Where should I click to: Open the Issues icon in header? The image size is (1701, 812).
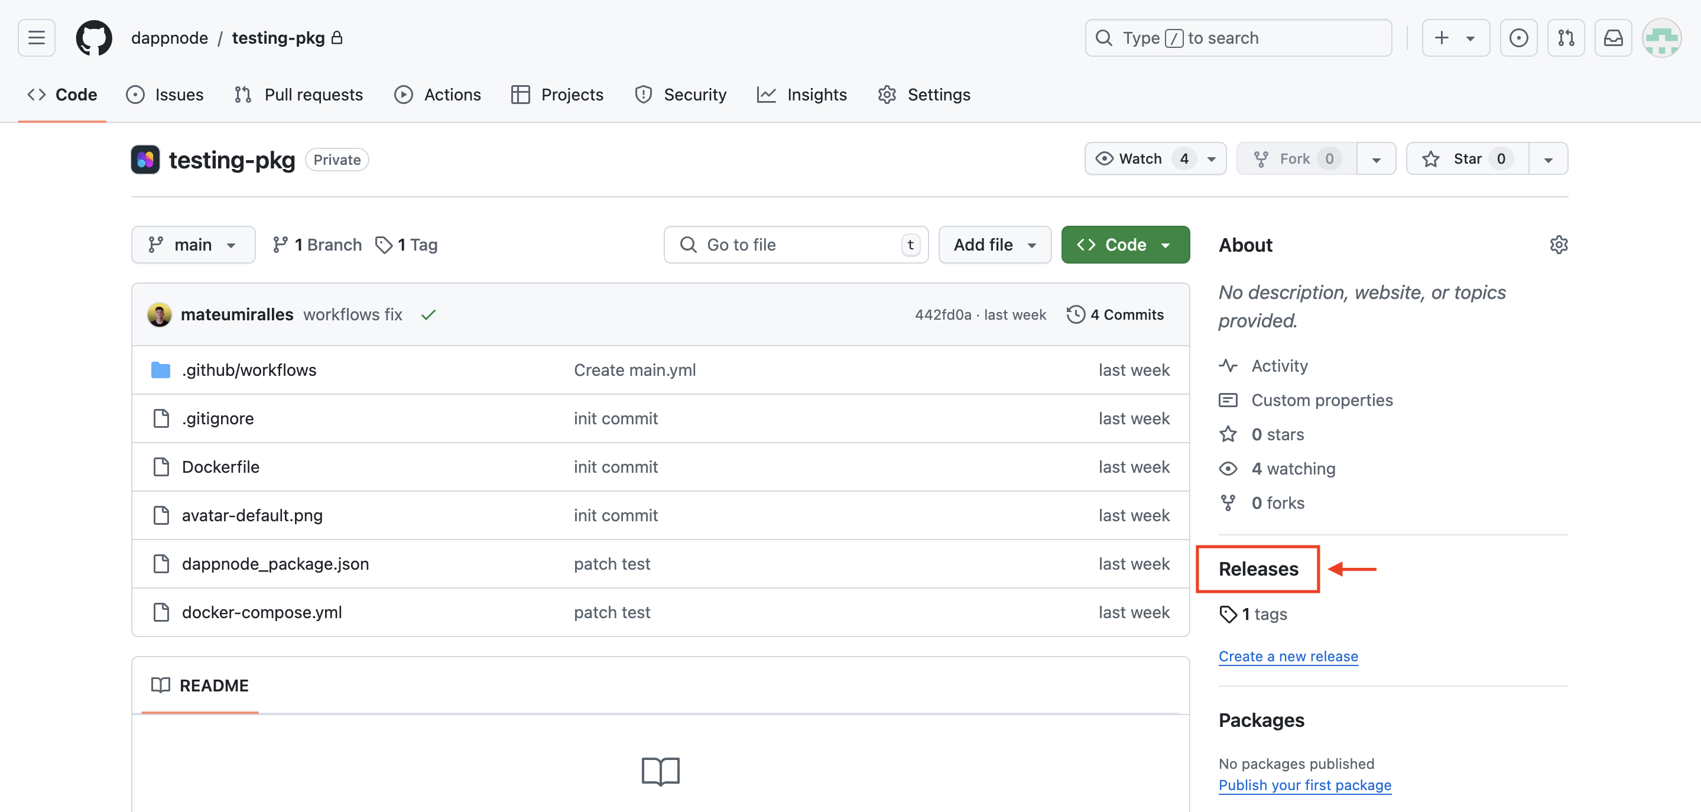(x=1518, y=38)
